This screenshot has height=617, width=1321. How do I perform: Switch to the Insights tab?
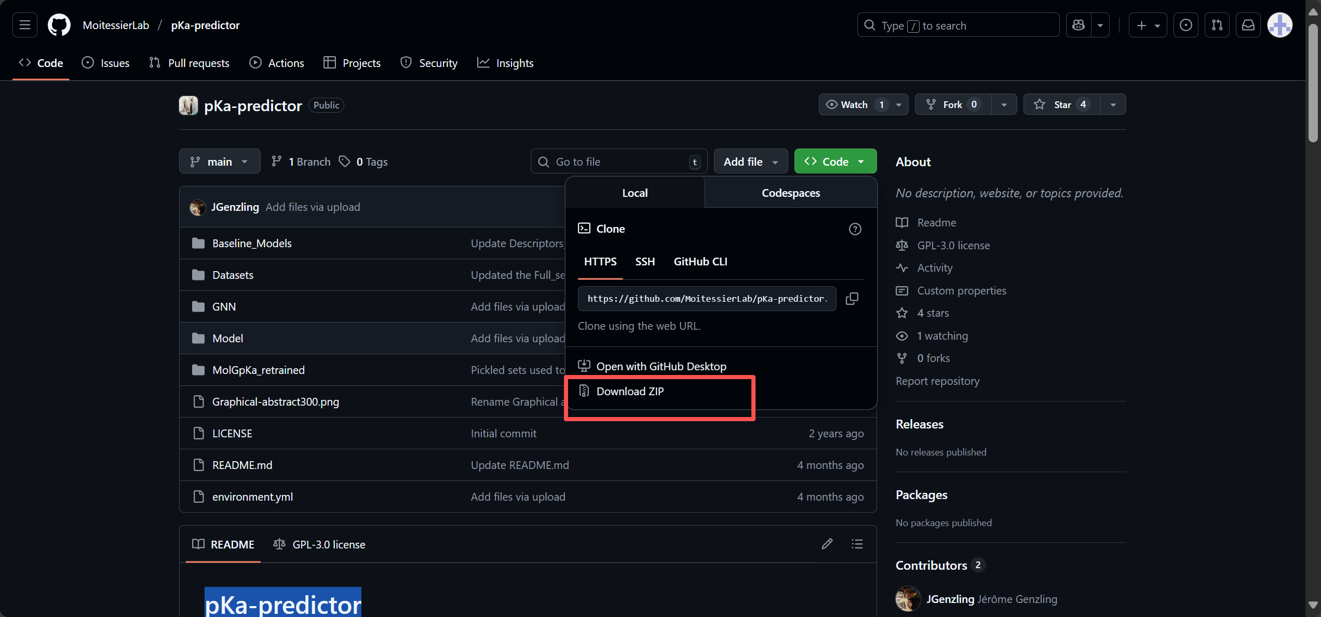pos(505,63)
